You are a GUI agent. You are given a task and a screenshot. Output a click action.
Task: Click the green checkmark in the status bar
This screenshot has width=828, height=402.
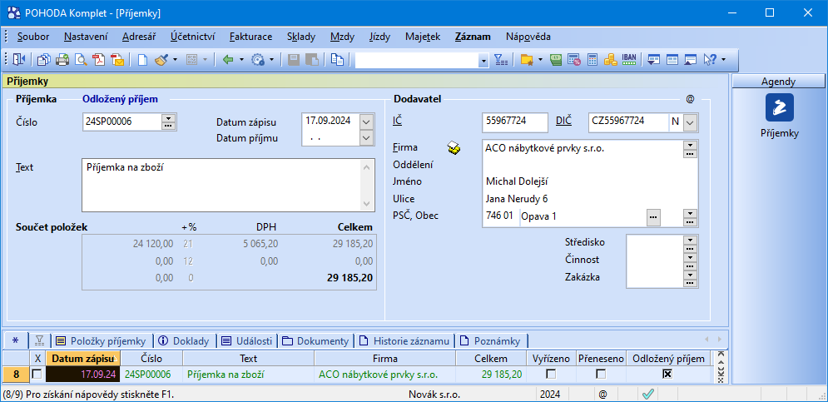coord(648,394)
